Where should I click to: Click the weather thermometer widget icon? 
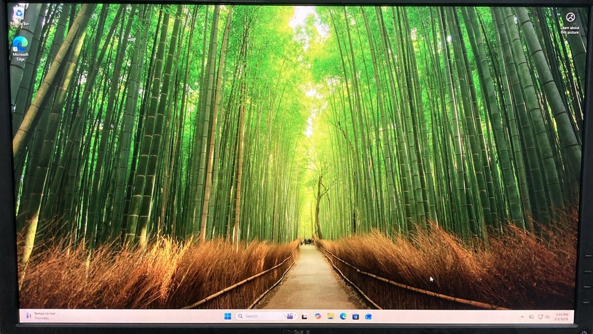(x=28, y=316)
